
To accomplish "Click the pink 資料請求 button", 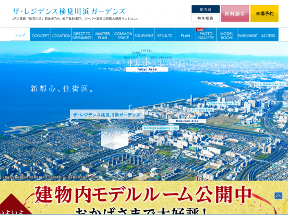I will point(235,14).
